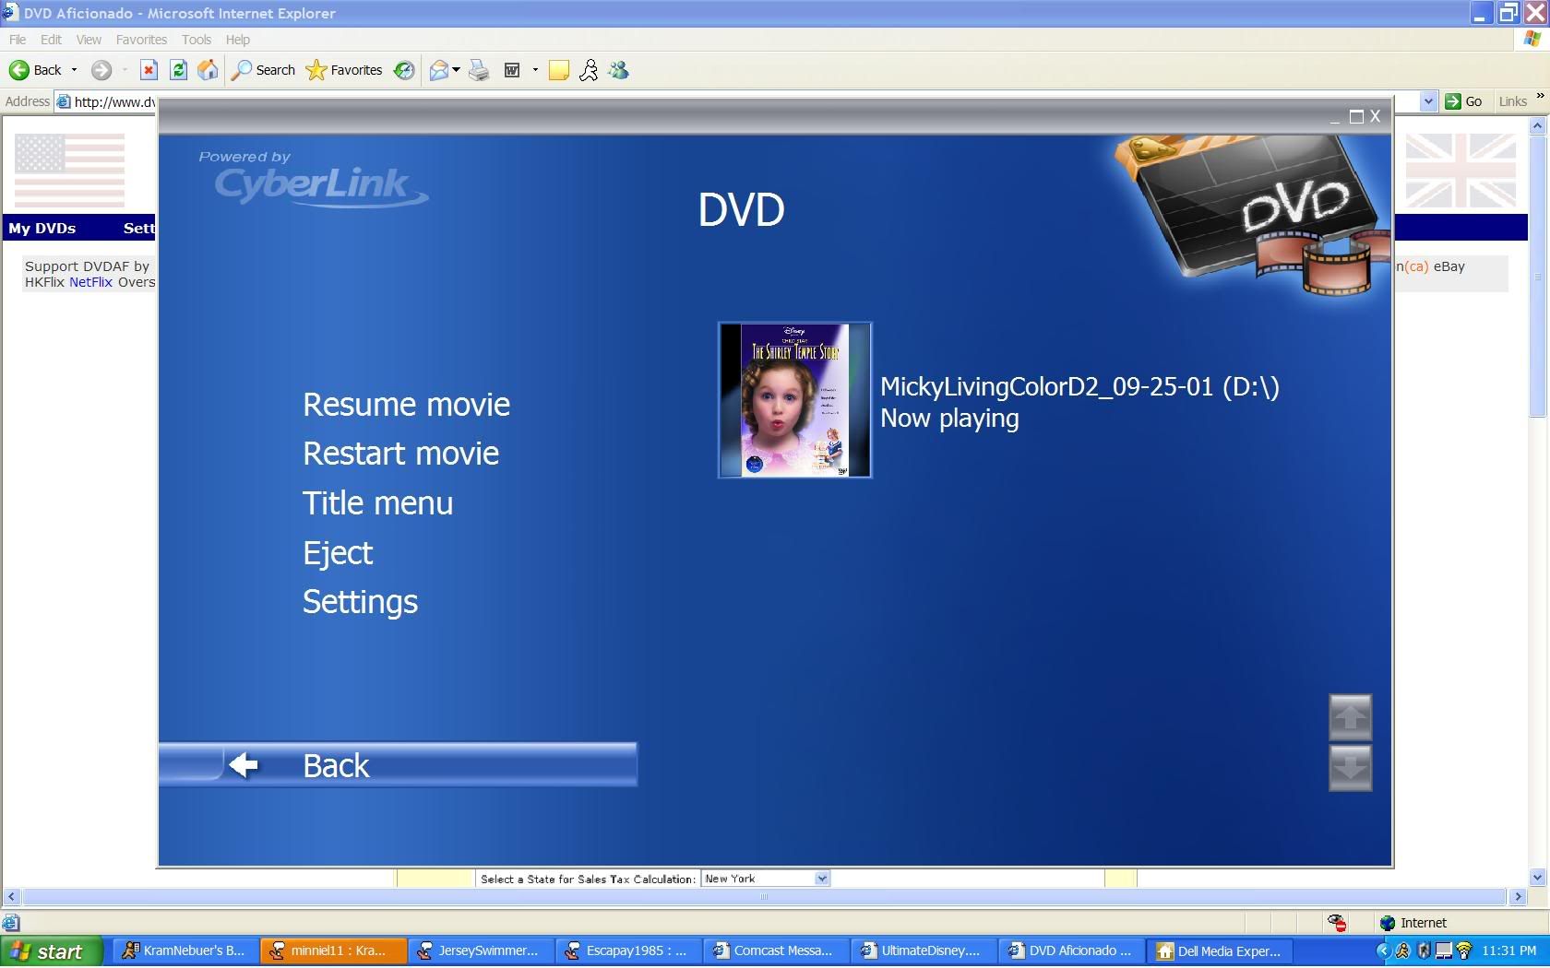
Task: Click the vertical scrollbar down arrow
Action: [1537, 877]
